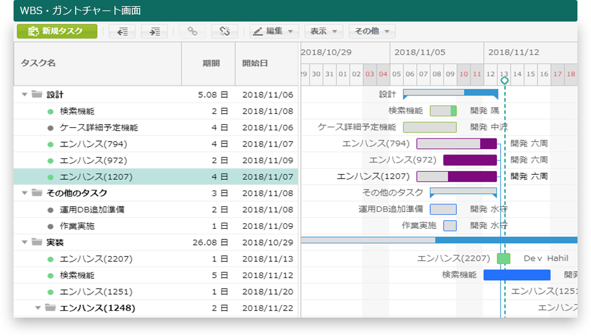Click the unlink tasks broken chain icon

225,31
